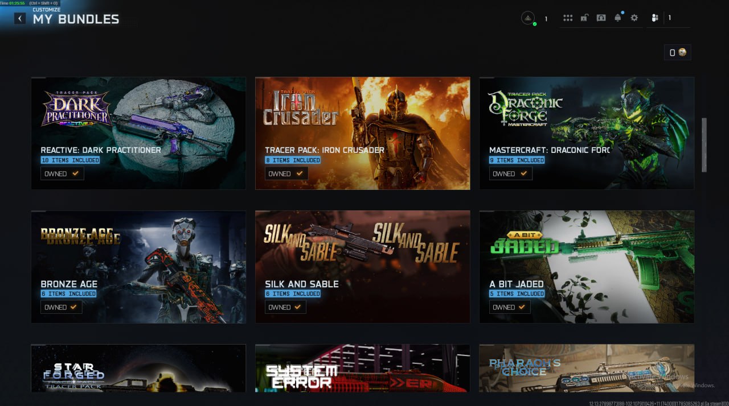729x406 pixels.
Task: Open the nine-dot grid menu
Action: coord(568,18)
